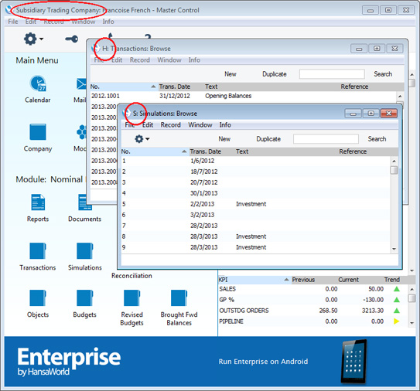This screenshot has height=391, width=420.
Task: Sort Simulations list by No. column
Action: pos(155,151)
